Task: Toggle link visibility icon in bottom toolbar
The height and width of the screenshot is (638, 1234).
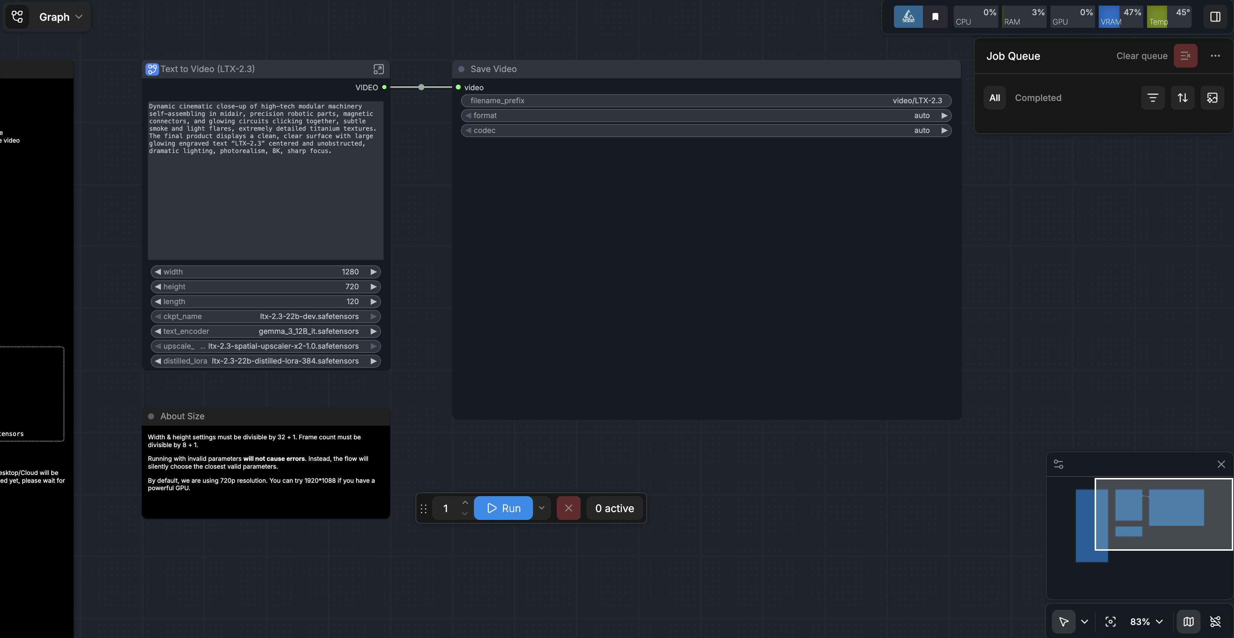Action: pyautogui.click(x=1215, y=622)
